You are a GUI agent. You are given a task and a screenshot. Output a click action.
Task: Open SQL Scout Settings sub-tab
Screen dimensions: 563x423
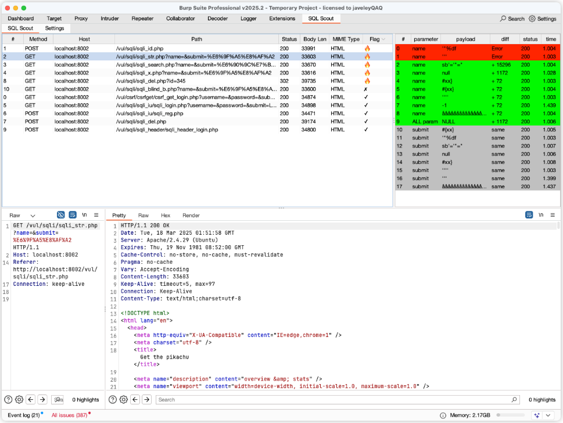click(x=55, y=28)
